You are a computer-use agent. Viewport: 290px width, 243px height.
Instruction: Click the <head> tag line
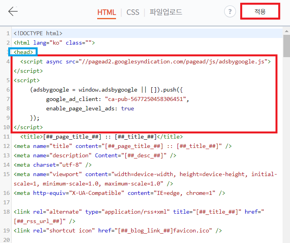tap(24, 52)
